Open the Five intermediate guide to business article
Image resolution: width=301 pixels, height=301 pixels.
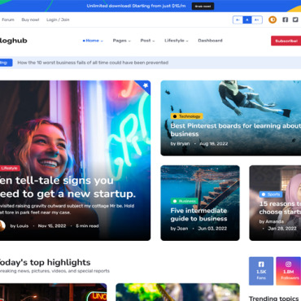coord(198,215)
